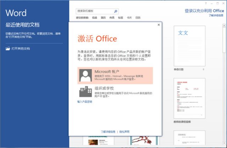
Task: Open the 单倍行距 template thumbnail
Action: coord(189,46)
